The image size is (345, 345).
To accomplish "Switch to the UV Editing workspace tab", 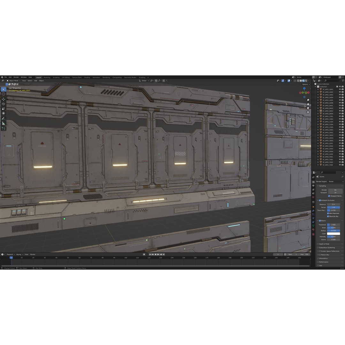I will (x=65, y=77).
